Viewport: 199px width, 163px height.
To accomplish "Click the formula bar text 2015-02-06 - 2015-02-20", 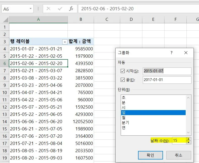I will tap(107, 9).
